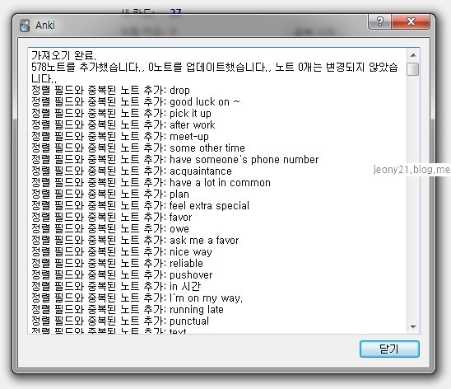The image size is (451, 389).
Task: Click the Anki app icon in title bar
Action: pos(25,26)
